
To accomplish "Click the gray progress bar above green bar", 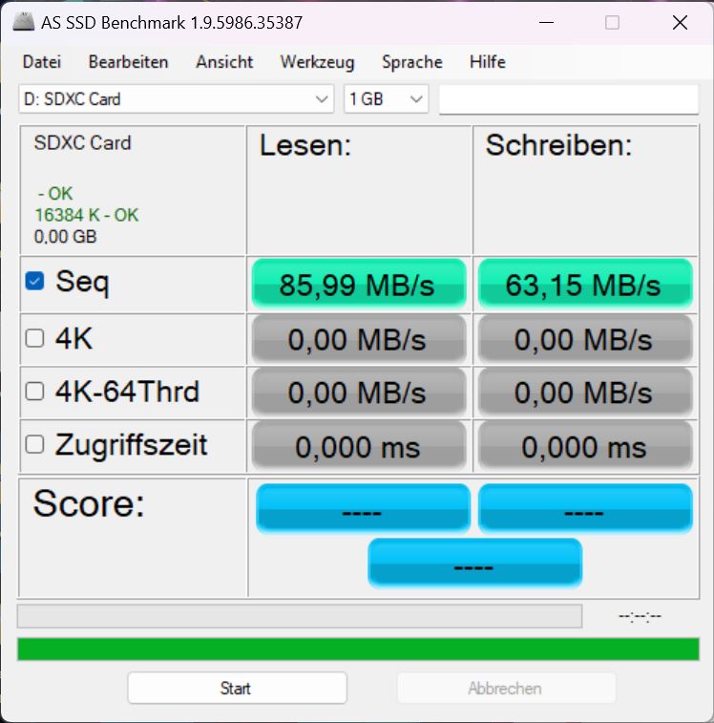I will (x=300, y=616).
